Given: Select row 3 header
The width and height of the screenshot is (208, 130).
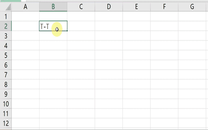Looking at the screenshot, I should [x=6, y=36].
